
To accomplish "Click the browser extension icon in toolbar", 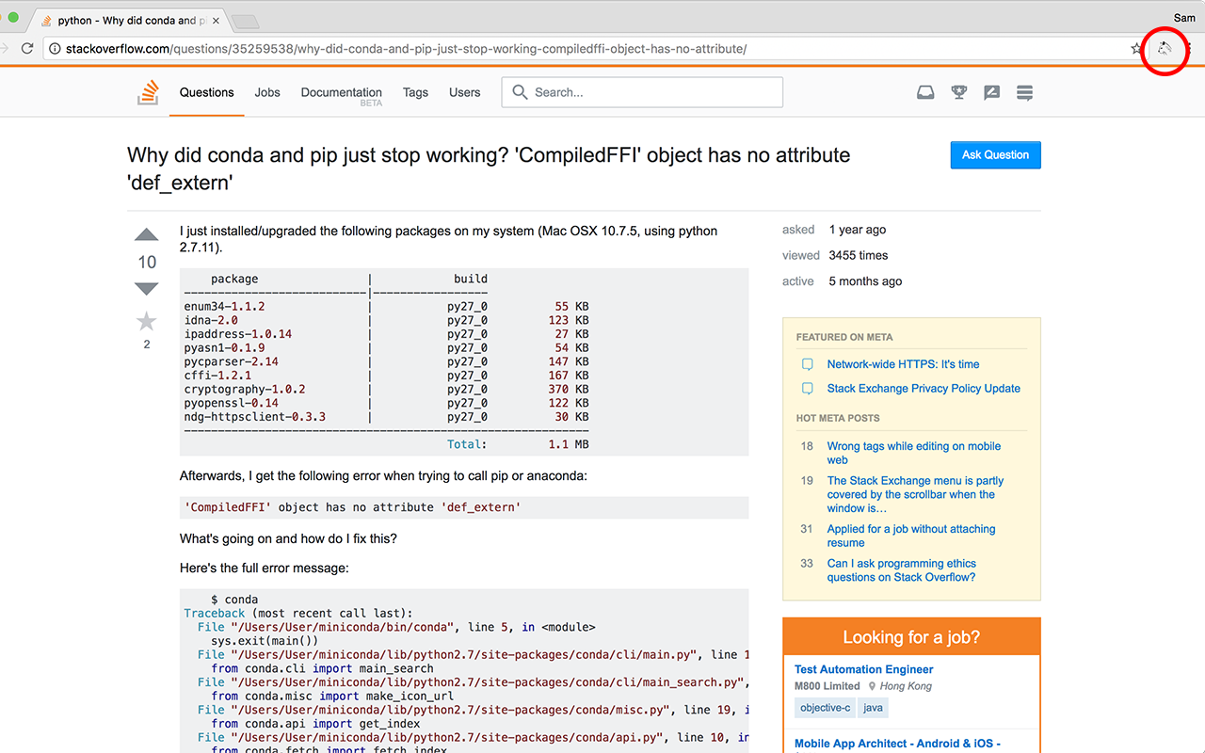I will 1165,48.
